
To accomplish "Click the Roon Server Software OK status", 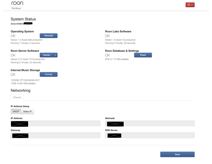I will [13, 55].
